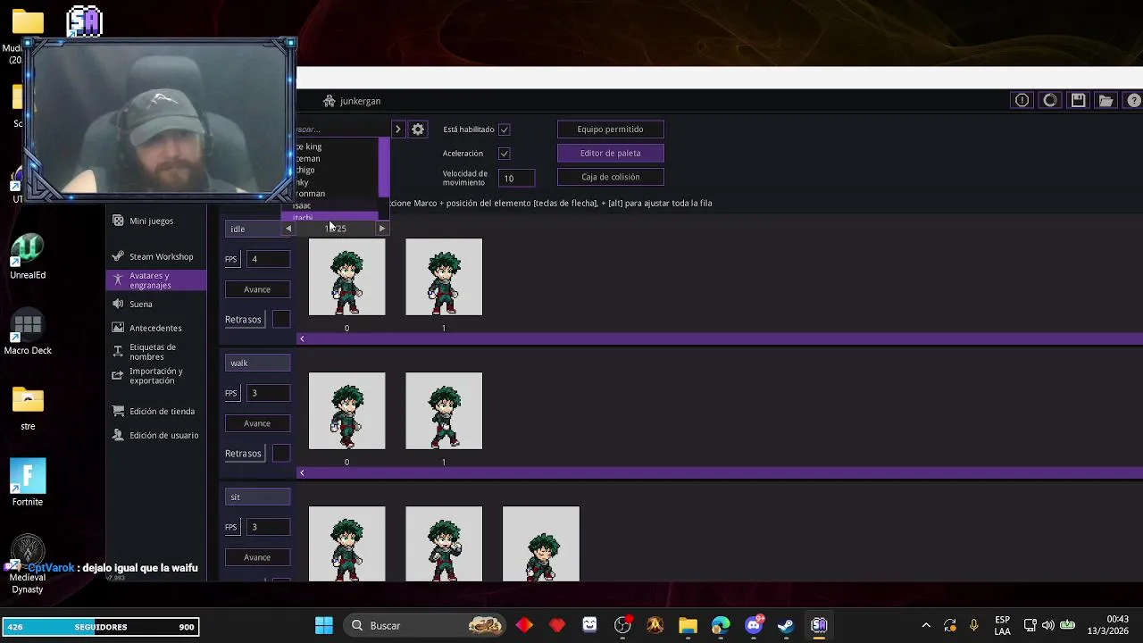Toggle the Está habilitado checkbox

tap(504, 129)
